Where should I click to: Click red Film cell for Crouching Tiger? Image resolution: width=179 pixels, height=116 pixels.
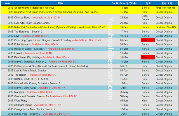click(148, 40)
